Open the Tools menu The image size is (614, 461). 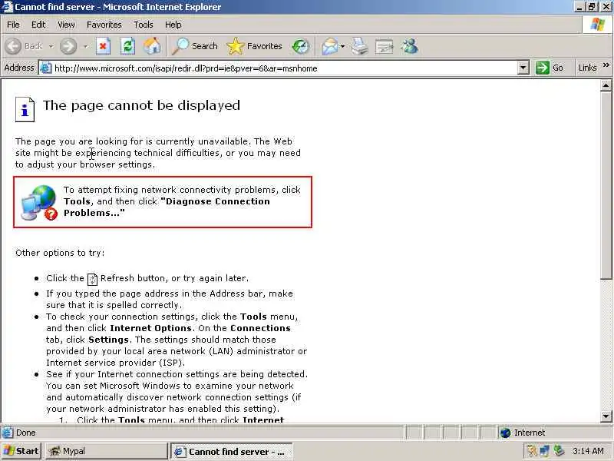coord(144,25)
